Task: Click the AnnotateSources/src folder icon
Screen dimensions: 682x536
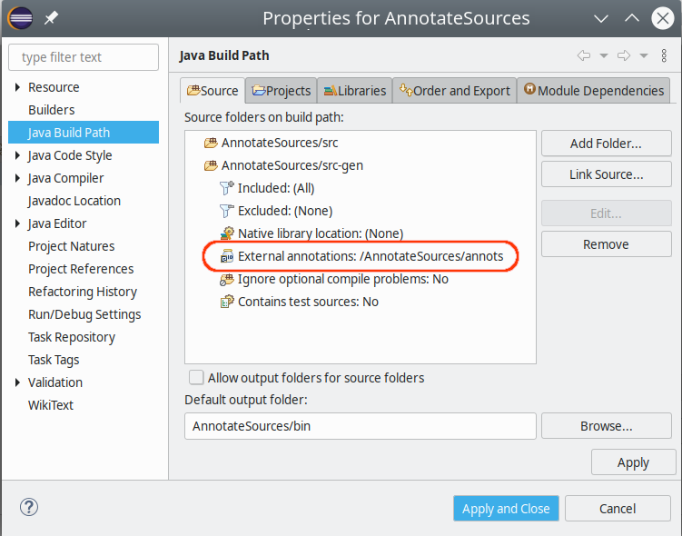Action: 211,143
